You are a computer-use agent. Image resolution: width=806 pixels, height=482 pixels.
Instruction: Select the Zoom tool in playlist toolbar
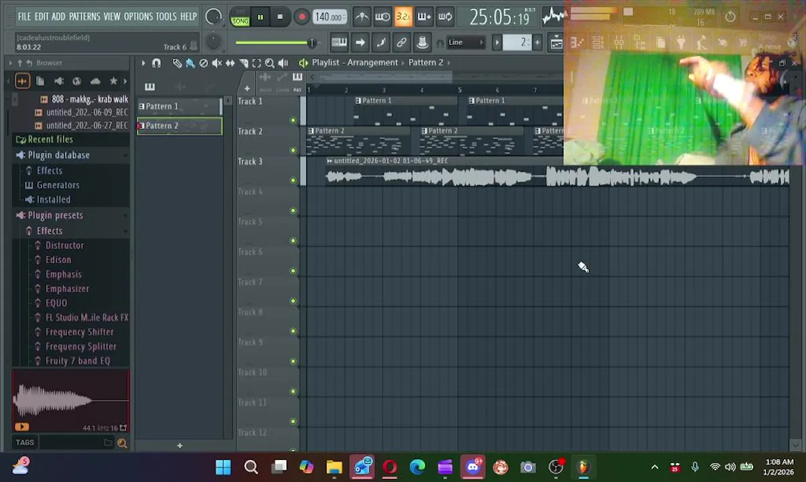270,63
